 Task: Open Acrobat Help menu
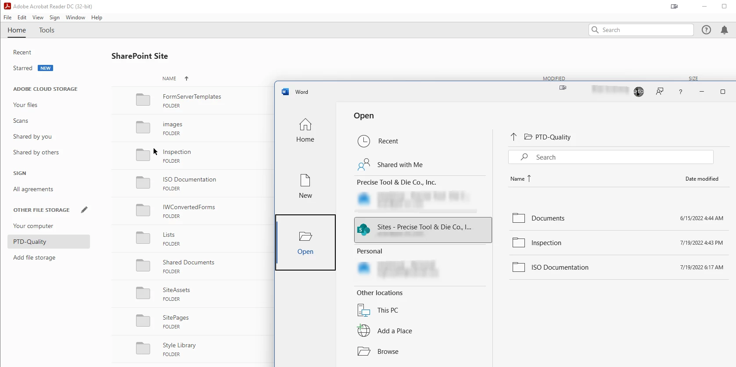click(97, 18)
